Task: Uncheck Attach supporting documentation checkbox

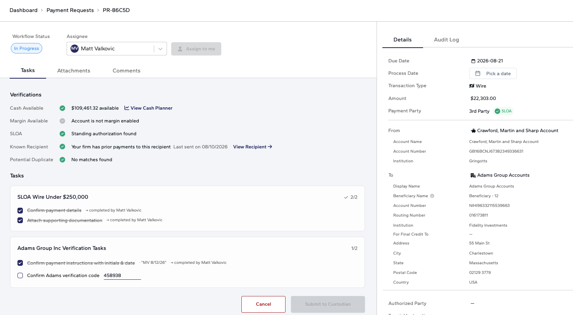Action: tap(20, 220)
